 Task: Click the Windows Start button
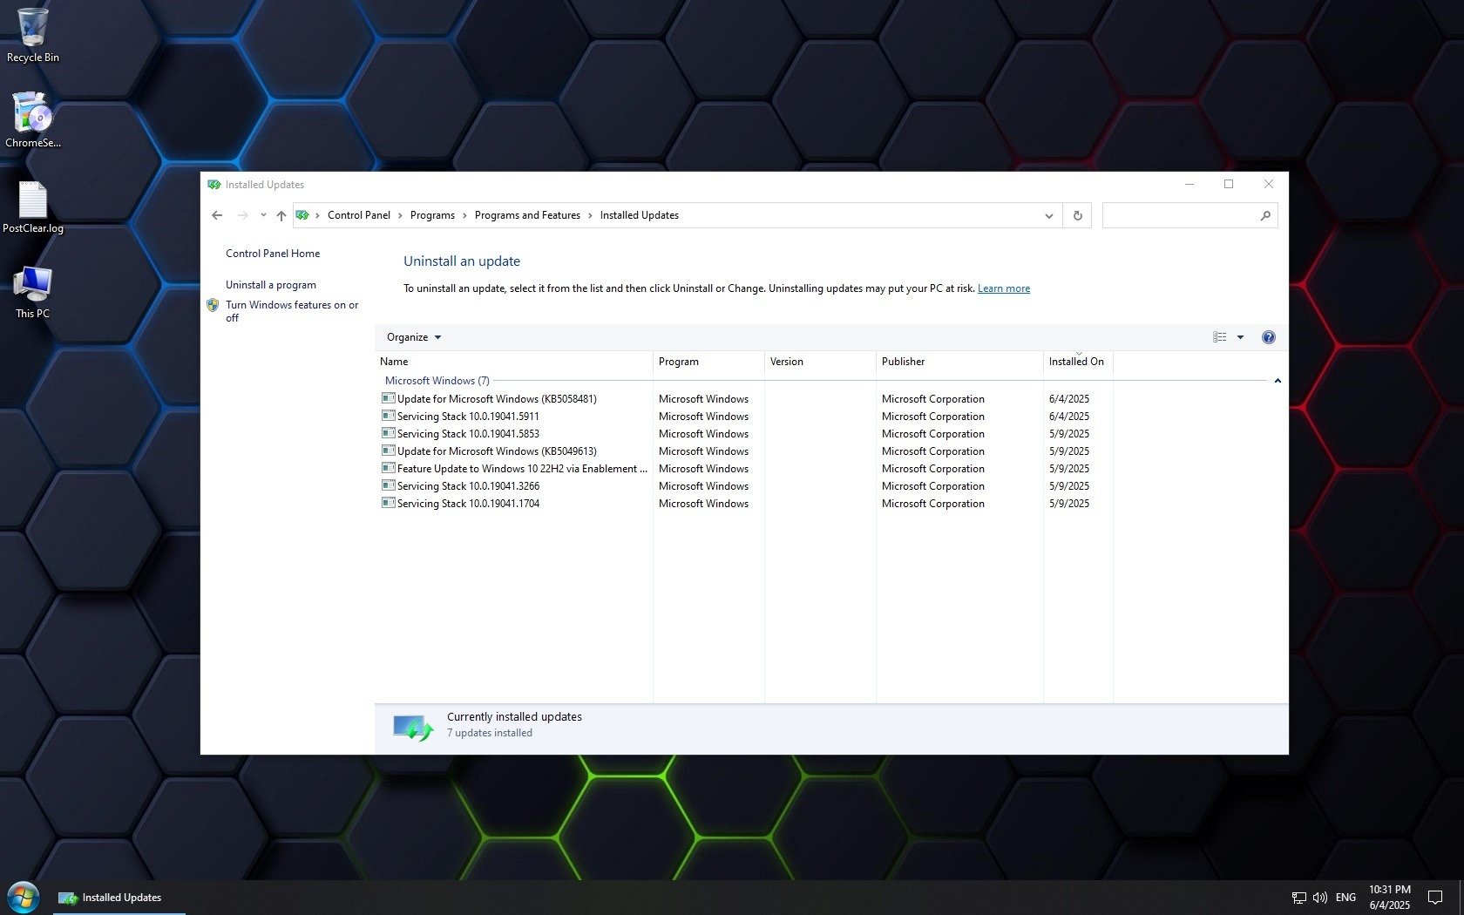[24, 897]
